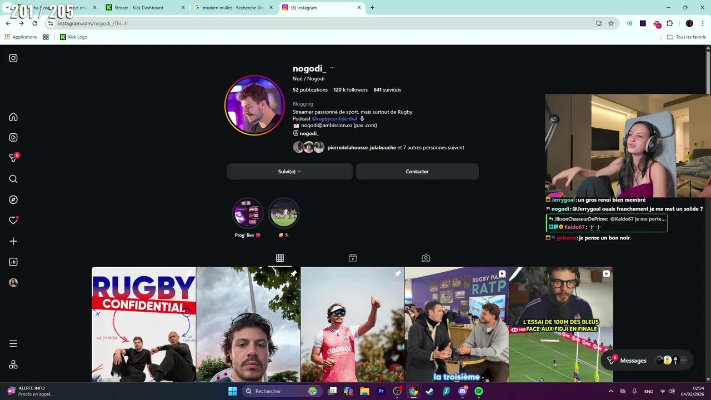The height and width of the screenshot is (400, 711).
Task: Open Steam from the taskbar
Action: [429, 391]
